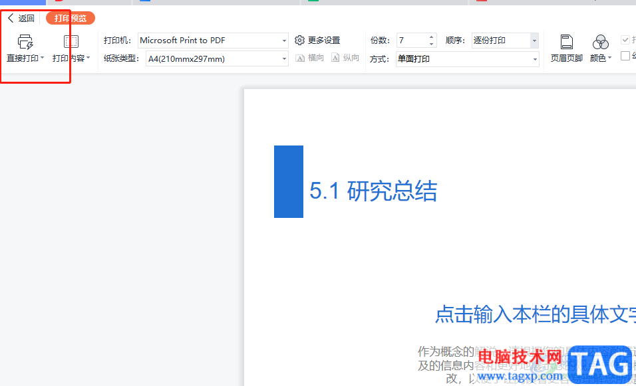Expand the 打印内容 dropdown arrow
Screen dimensions: 636x386
(88, 58)
